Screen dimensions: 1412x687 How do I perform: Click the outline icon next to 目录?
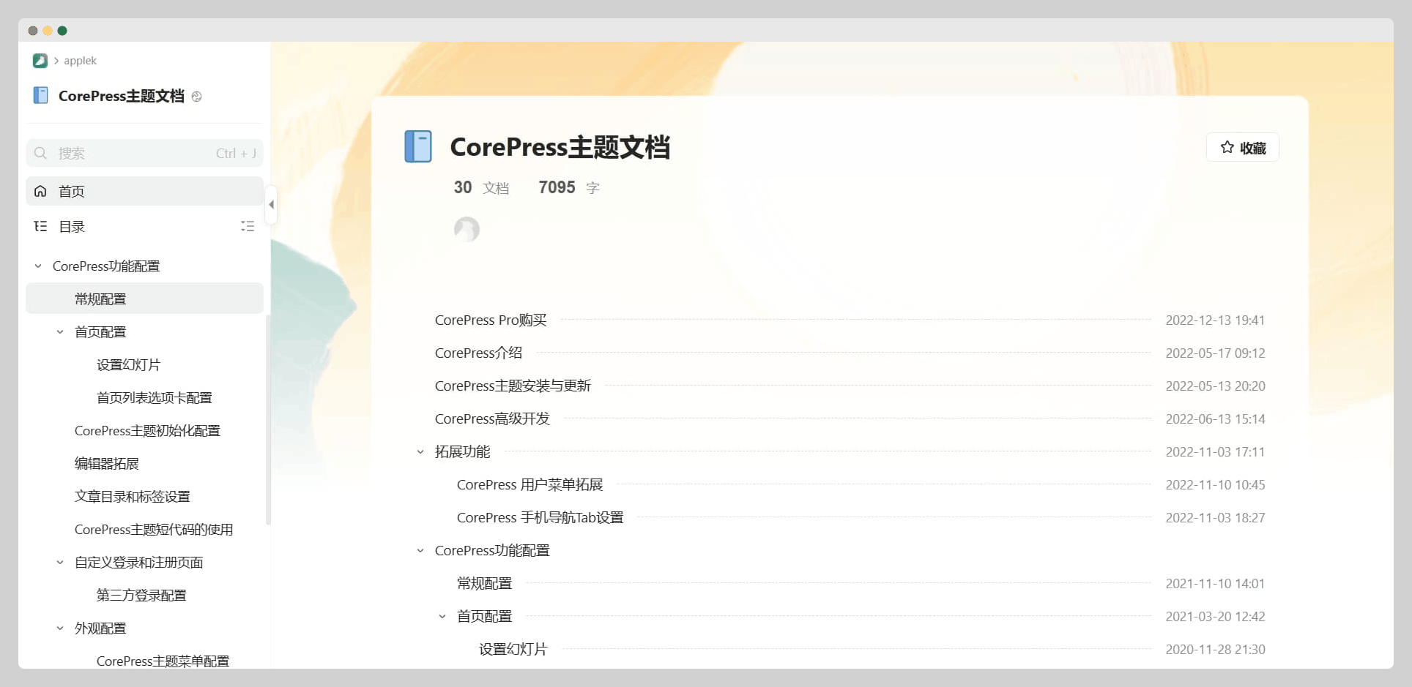pyautogui.click(x=40, y=227)
